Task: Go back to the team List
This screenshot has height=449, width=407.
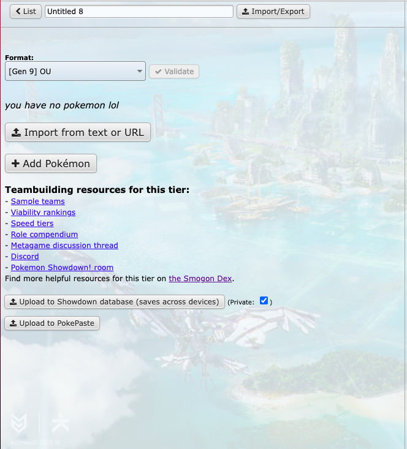Action: pyautogui.click(x=26, y=12)
